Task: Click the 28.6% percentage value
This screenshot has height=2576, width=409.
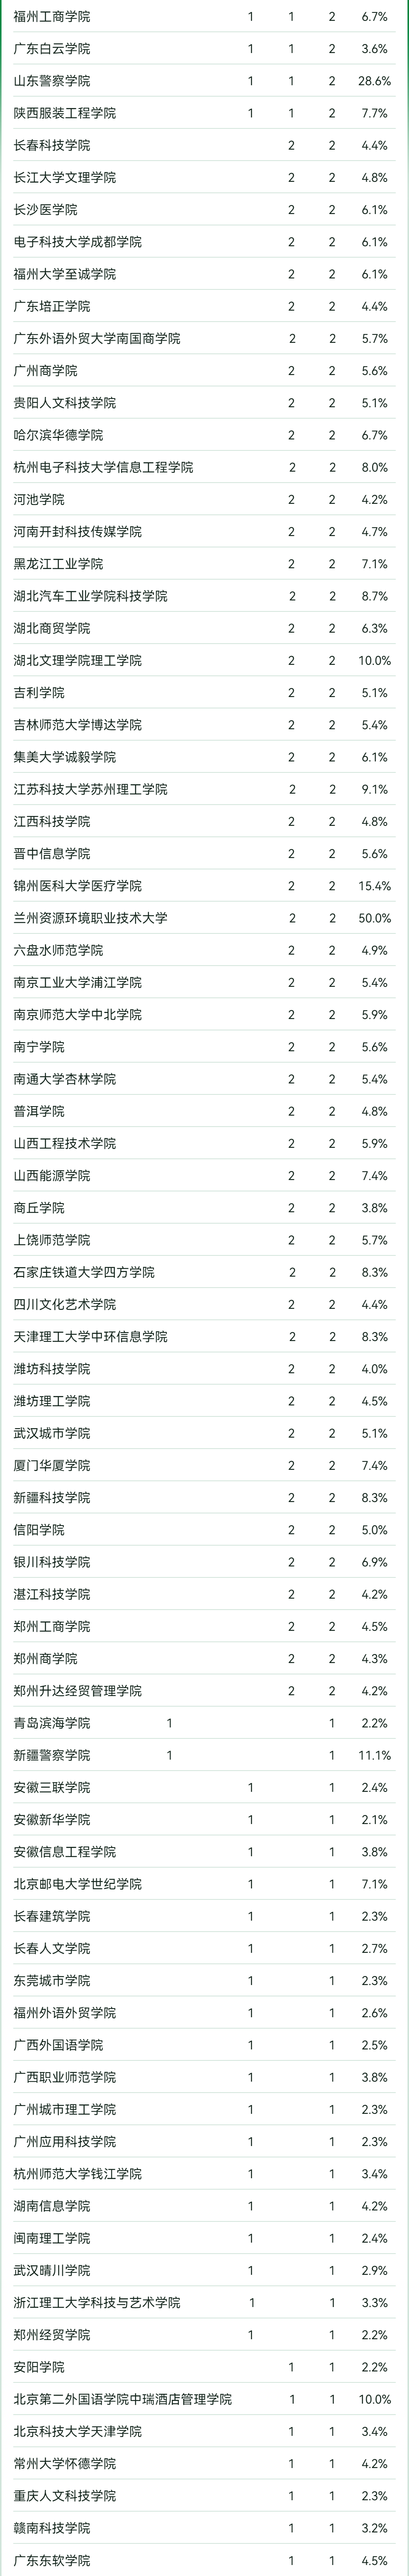Action: pos(374,81)
